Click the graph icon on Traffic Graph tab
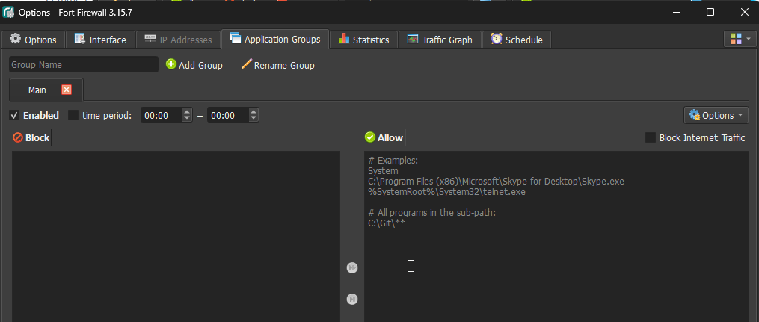Viewport: 759px width, 322px height. point(413,39)
